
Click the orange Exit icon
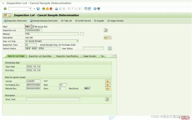tap(47, 9)
